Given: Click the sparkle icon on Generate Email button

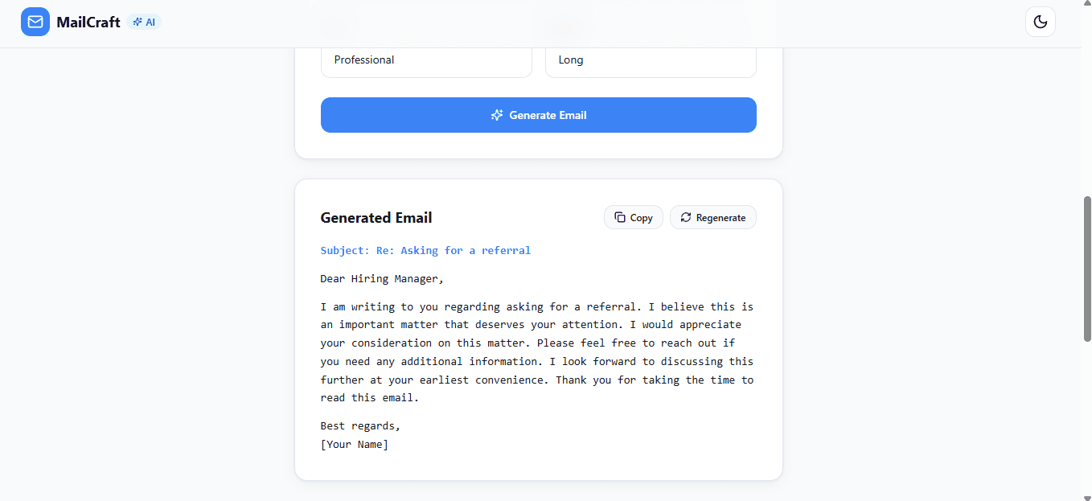Looking at the screenshot, I should click(x=496, y=114).
